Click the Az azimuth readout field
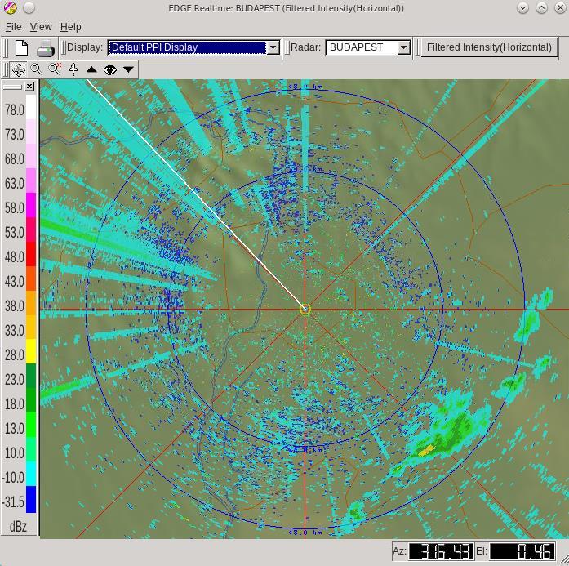The height and width of the screenshot is (566, 569). [x=442, y=551]
